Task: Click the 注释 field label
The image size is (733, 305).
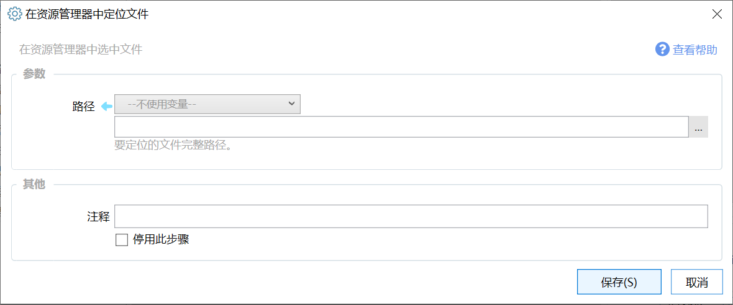Action: pyautogui.click(x=98, y=217)
